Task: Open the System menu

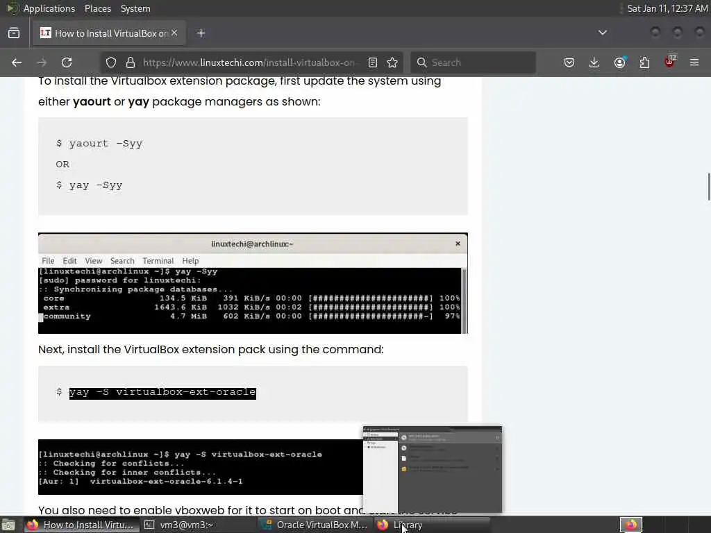Action: tap(135, 8)
